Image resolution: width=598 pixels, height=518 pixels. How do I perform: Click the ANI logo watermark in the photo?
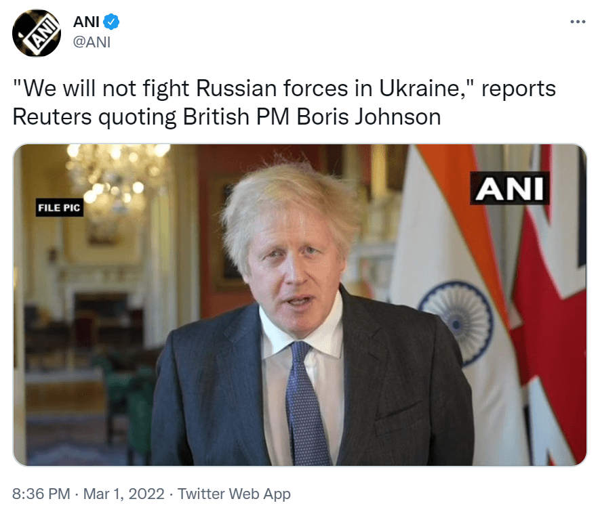click(x=509, y=188)
